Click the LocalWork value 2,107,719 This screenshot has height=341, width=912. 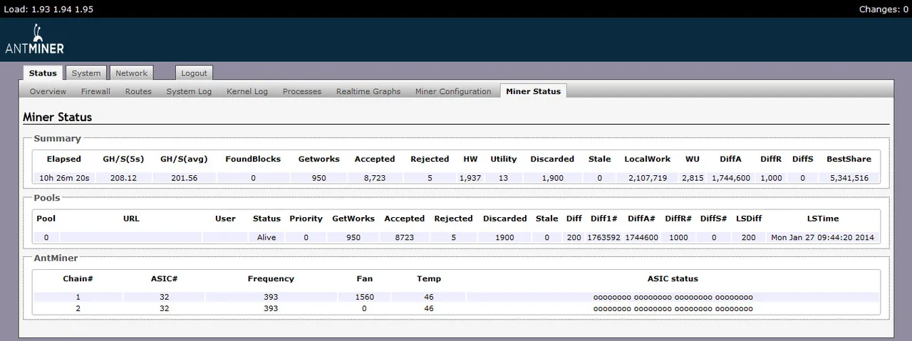click(x=648, y=178)
